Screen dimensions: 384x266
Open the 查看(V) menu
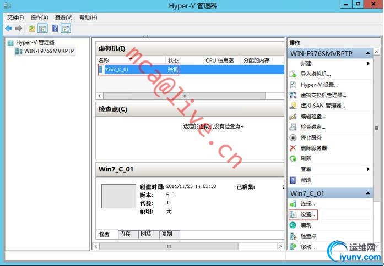64,18
